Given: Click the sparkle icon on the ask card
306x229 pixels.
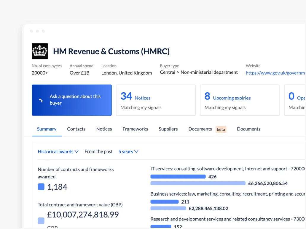Looking at the screenshot, I should [x=41, y=100].
